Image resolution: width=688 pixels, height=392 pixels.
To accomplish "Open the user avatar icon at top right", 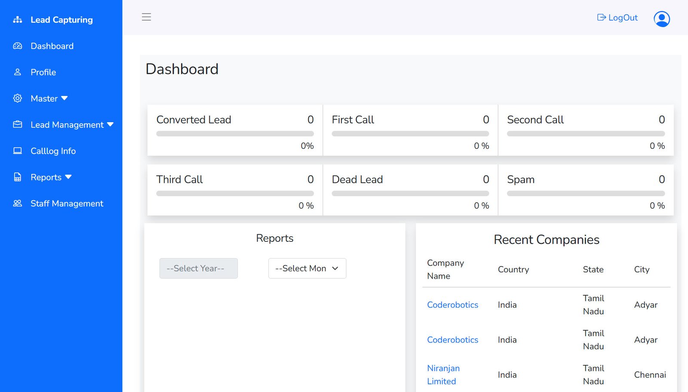I will (662, 19).
